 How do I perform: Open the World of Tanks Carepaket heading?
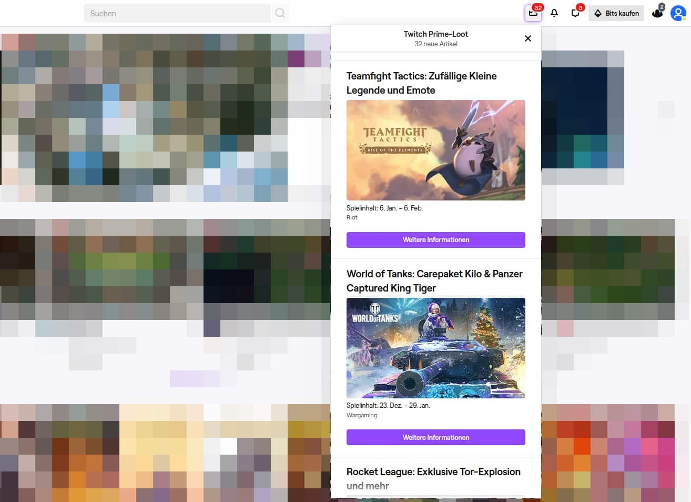pos(434,280)
